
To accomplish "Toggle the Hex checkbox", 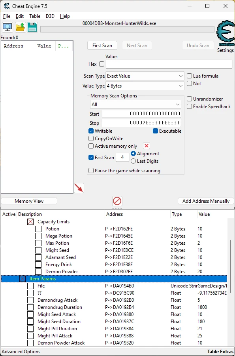I will pos(102,64).
